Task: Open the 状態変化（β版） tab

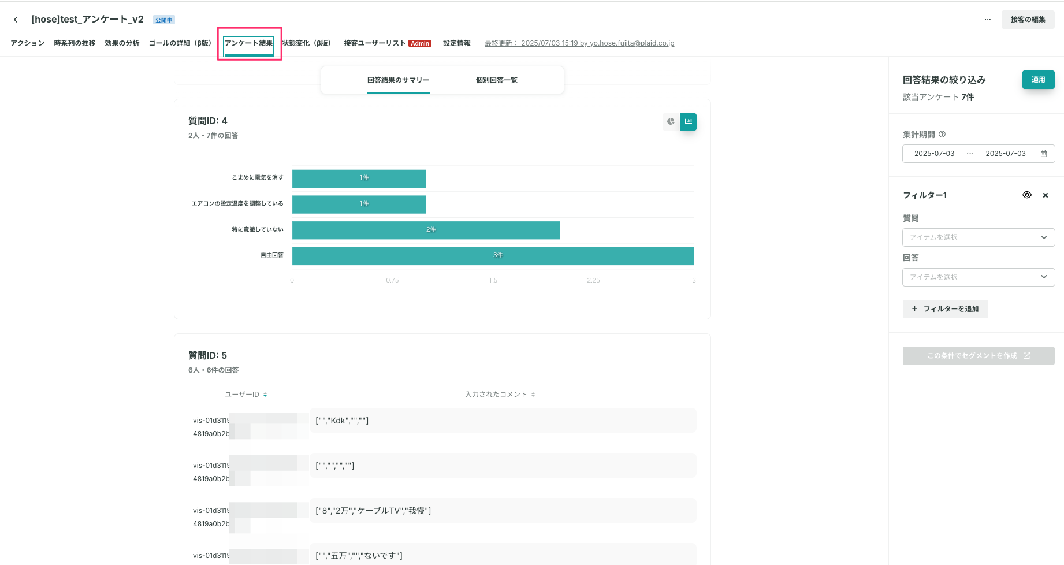Action: point(306,43)
